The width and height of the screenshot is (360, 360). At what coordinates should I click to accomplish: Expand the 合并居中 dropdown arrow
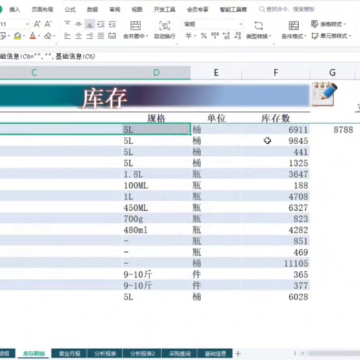(147, 36)
